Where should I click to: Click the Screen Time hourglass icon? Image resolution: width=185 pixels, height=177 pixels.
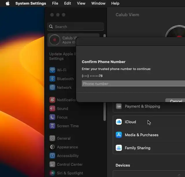[52, 126]
